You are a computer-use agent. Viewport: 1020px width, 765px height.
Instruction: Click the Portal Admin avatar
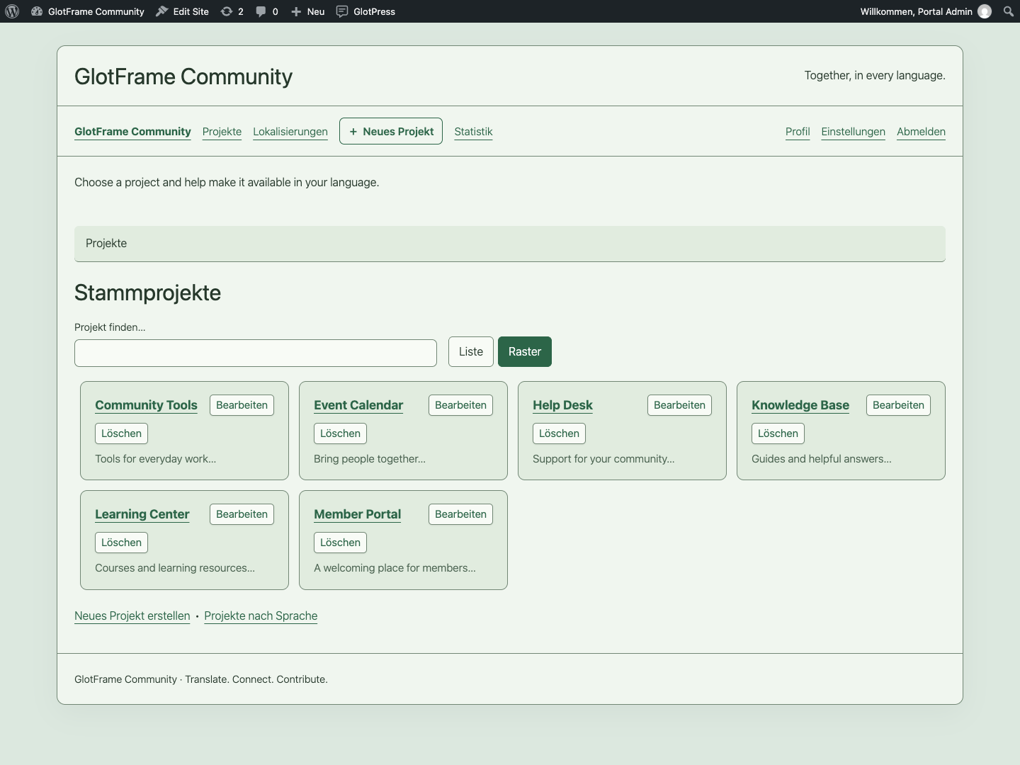(x=985, y=11)
